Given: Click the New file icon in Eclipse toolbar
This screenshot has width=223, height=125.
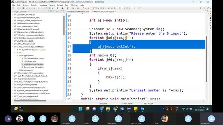Looking at the screenshot, I should coord(13,8).
